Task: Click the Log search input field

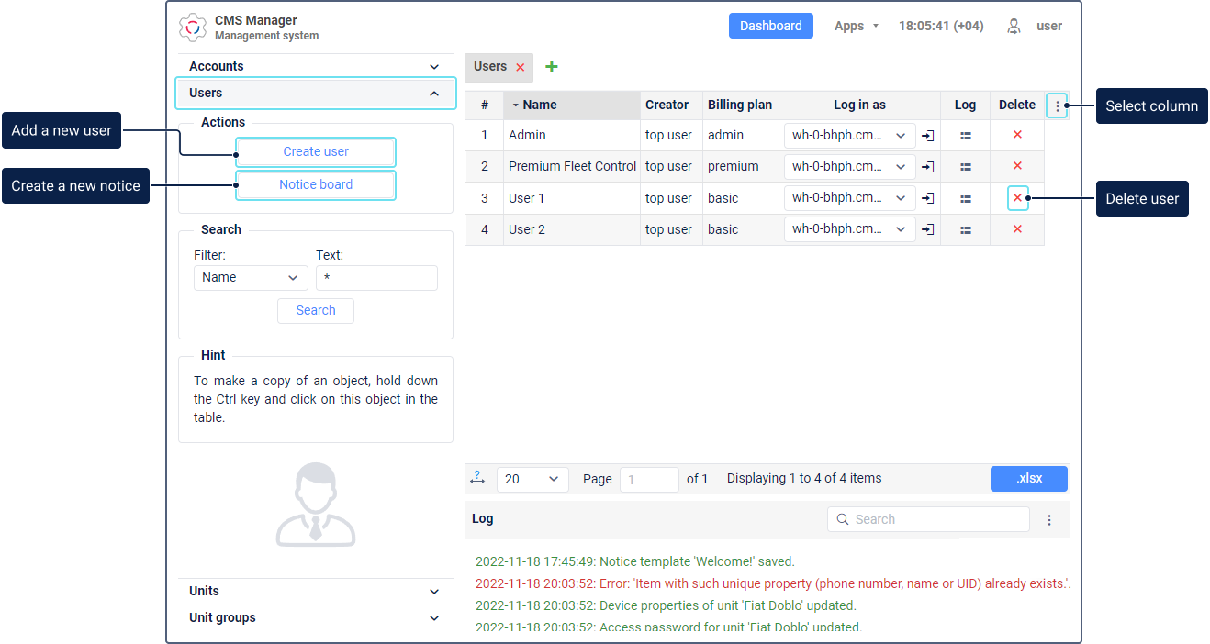Action: tap(936, 519)
